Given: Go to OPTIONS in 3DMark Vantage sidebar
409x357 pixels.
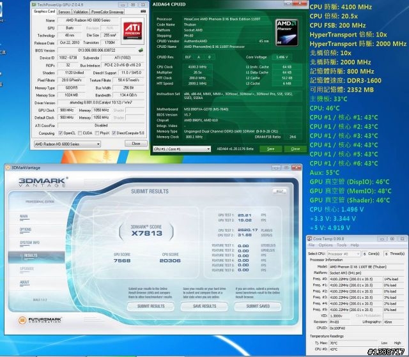Looking at the screenshot, I should pos(26,229).
